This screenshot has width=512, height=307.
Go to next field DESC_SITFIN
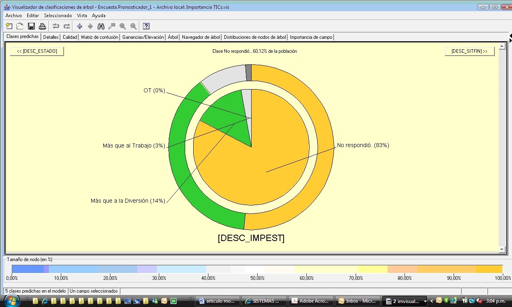469,51
